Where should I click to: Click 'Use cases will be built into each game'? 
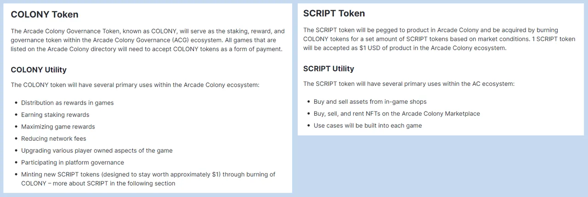(x=367, y=125)
